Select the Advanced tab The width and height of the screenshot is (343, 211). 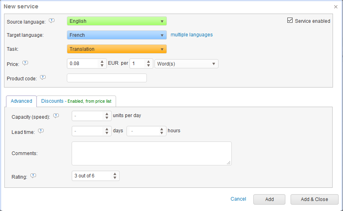click(21, 101)
